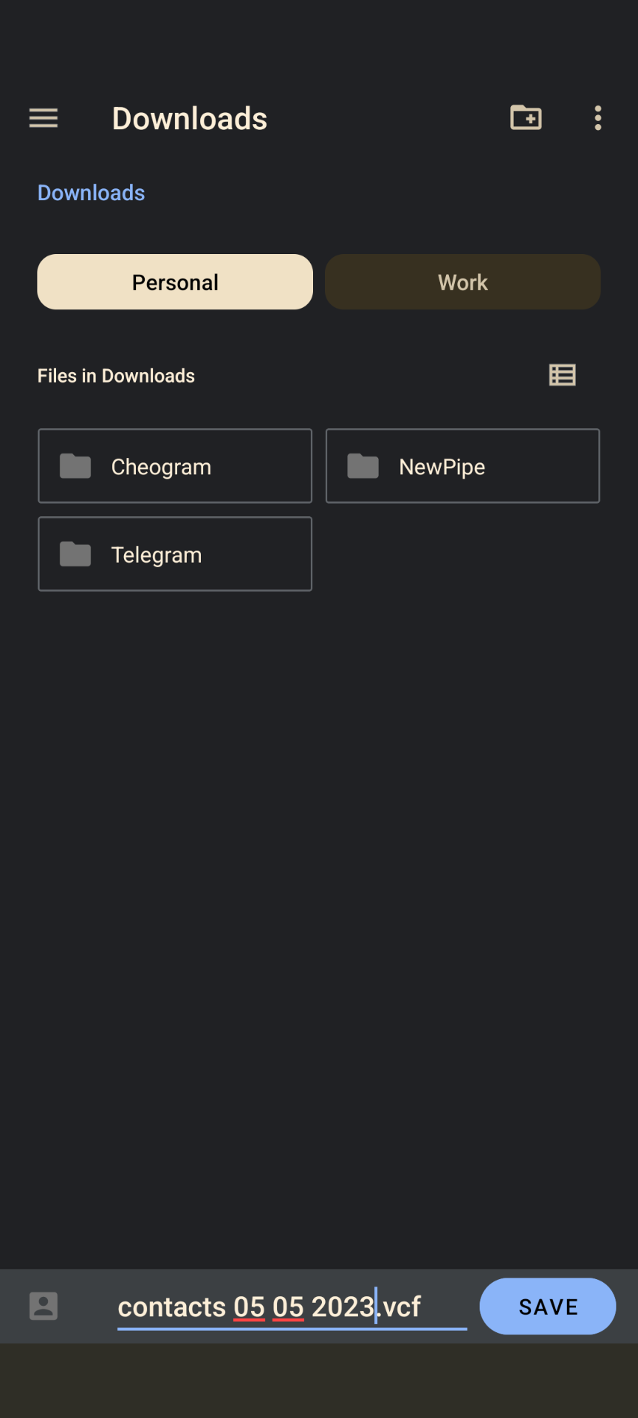Click the Telegram folder icon
This screenshot has height=1418, width=638.
(x=75, y=555)
